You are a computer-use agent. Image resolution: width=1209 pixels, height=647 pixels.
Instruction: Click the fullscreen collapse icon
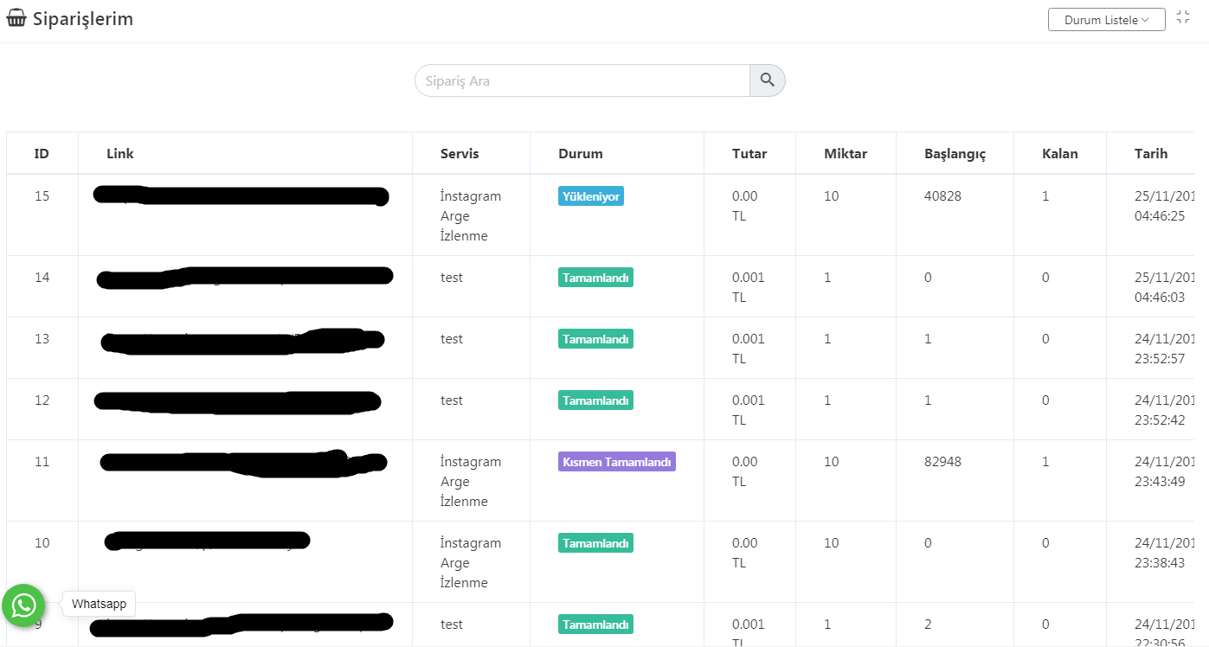[x=1184, y=17]
